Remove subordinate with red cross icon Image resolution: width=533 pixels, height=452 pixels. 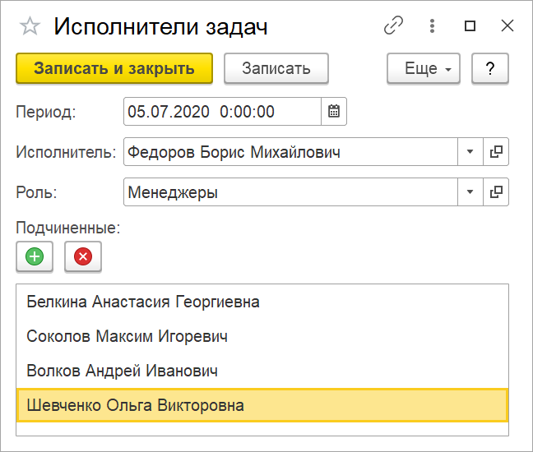[83, 256]
